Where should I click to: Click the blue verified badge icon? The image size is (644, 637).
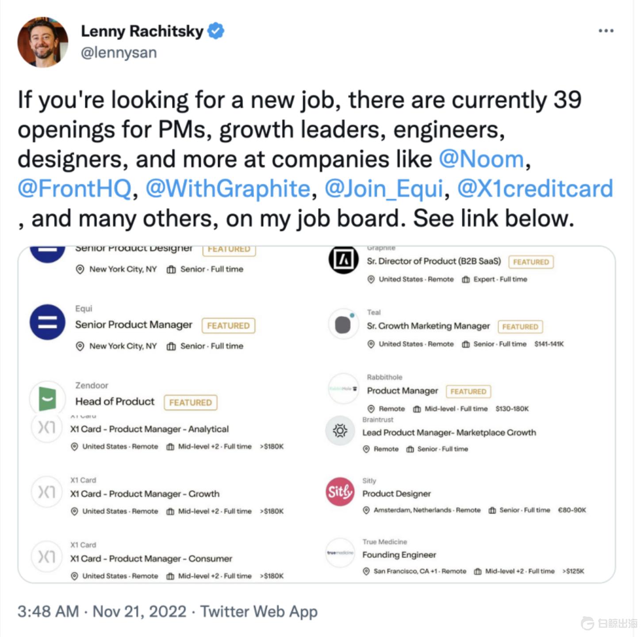pyautogui.click(x=215, y=30)
